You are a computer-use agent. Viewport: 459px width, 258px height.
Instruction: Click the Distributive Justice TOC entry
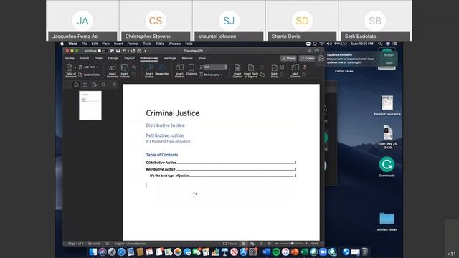tap(221, 163)
